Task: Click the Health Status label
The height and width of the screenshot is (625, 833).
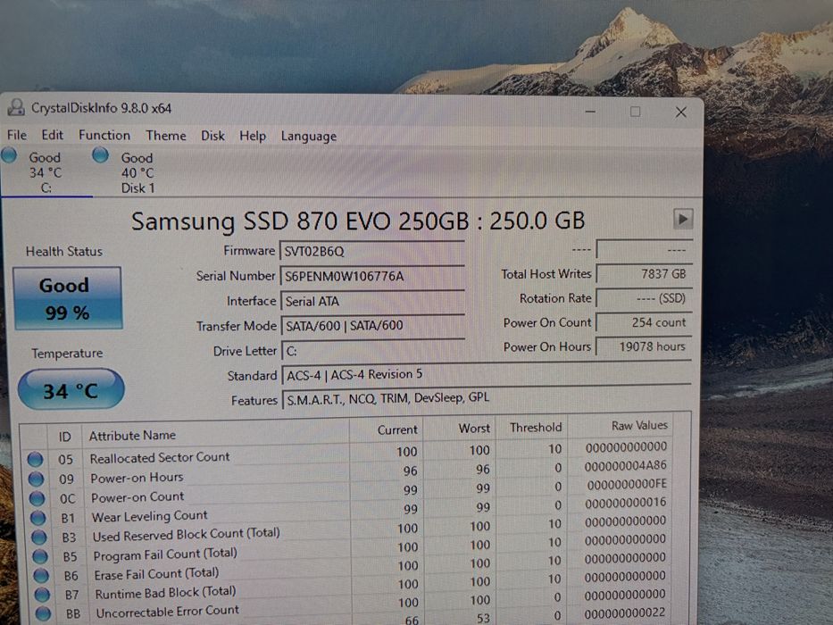Action: pos(63,252)
